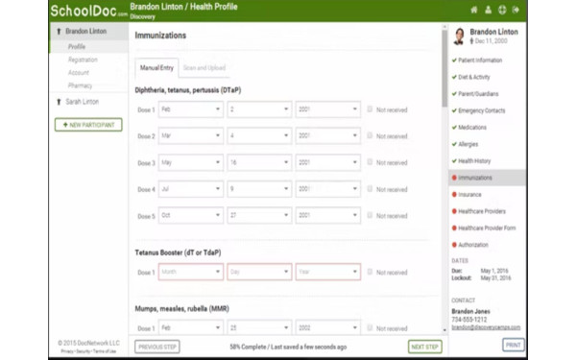
Task: Select the red Insurance section indicator
Action: [454, 194]
